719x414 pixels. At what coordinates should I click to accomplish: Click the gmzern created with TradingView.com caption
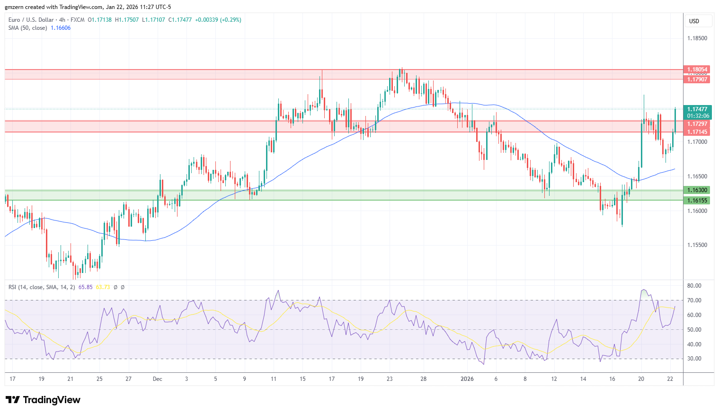(x=88, y=7)
